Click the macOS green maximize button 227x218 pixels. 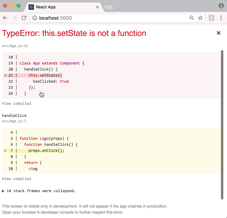pos(18,6)
